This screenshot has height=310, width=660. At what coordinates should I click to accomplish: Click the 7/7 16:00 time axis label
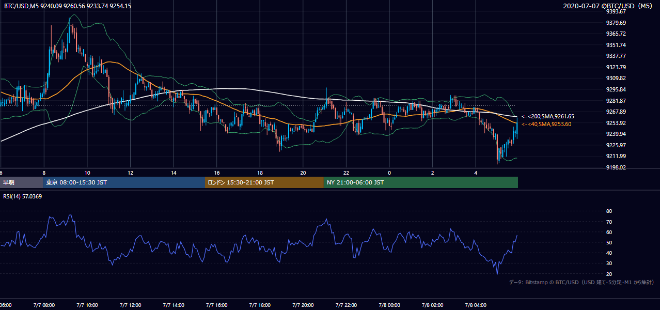tap(216, 305)
